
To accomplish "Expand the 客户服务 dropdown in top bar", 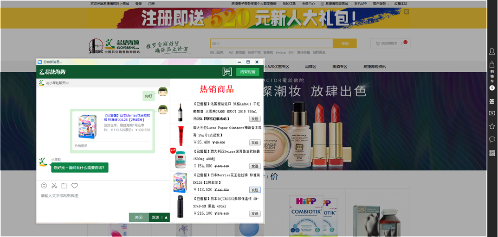I will [381, 4].
